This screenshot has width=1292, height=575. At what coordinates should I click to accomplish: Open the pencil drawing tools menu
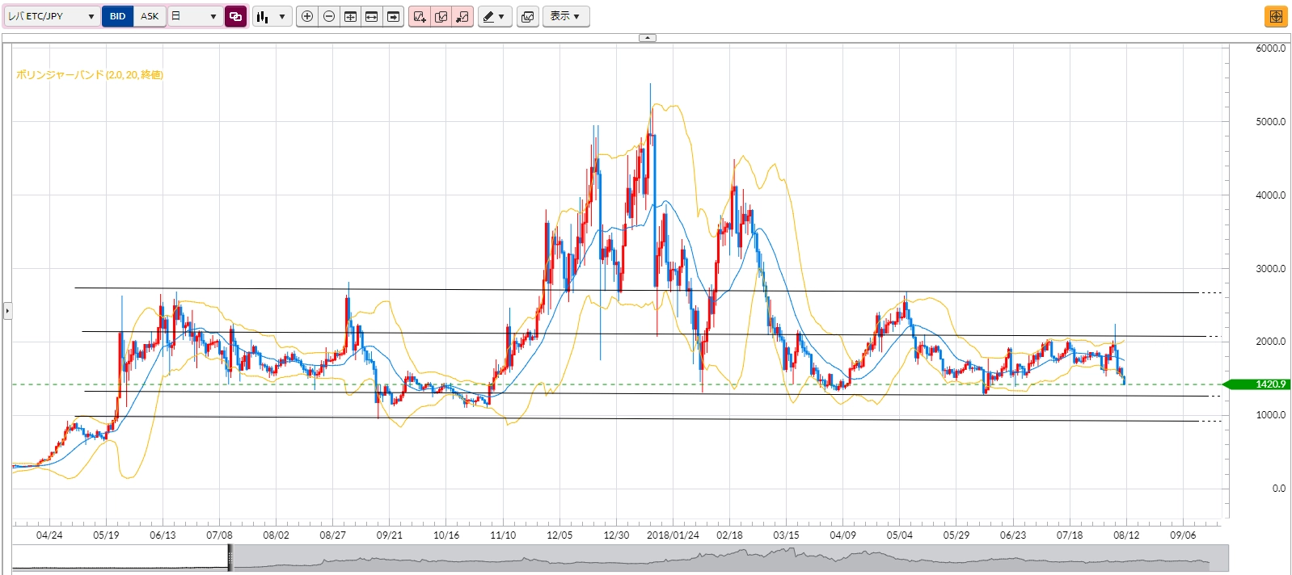[494, 16]
